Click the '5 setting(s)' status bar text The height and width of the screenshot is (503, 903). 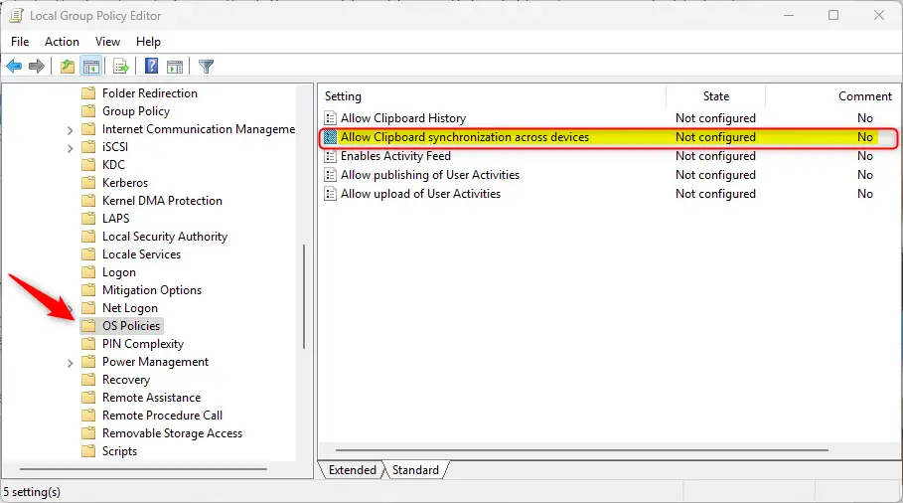click(x=32, y=492)
